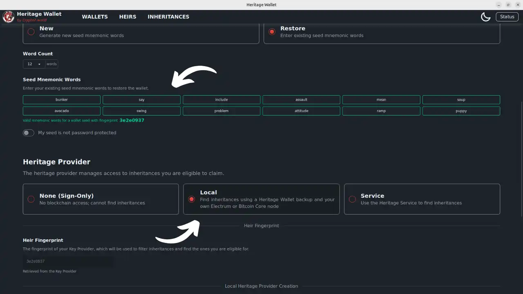Click the Heritage Wallet logo icon
Viewport: 523px width, 294px height.
tap(9, 17)
